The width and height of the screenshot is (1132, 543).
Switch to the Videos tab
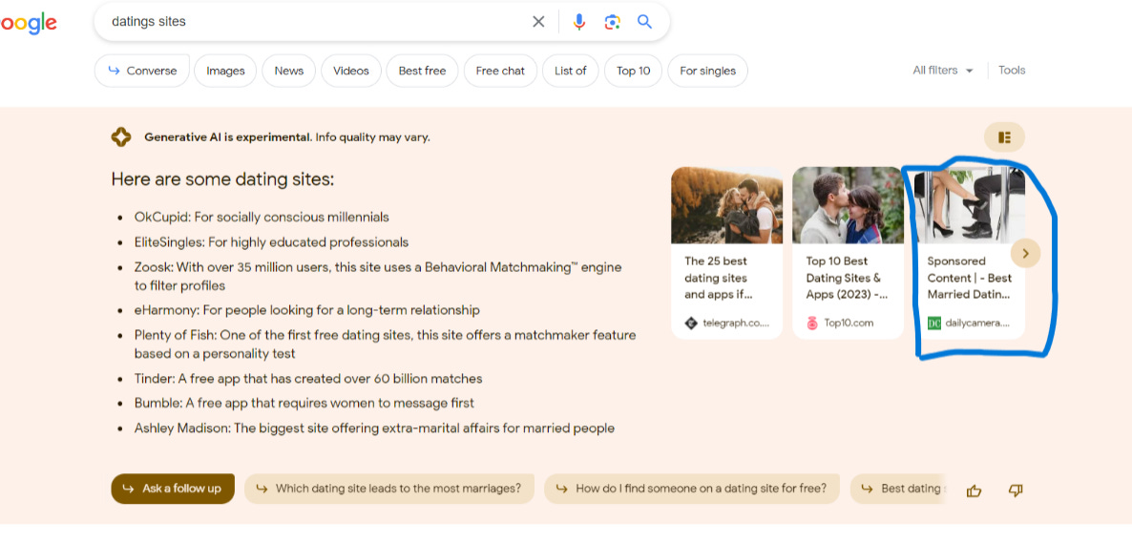click(x=351, y=71)
